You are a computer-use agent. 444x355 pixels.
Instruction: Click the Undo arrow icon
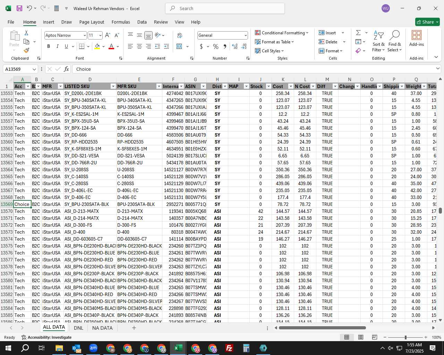pyautogui.click(x=29, y=8)
